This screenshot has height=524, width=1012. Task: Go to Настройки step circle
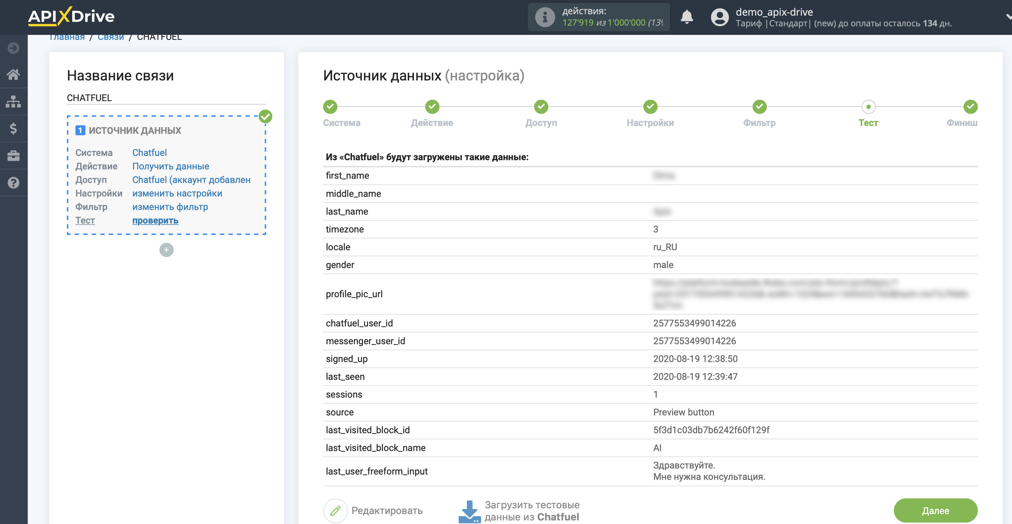[650, 106]
